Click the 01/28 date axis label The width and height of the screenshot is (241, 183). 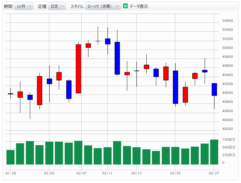[10, 173]
